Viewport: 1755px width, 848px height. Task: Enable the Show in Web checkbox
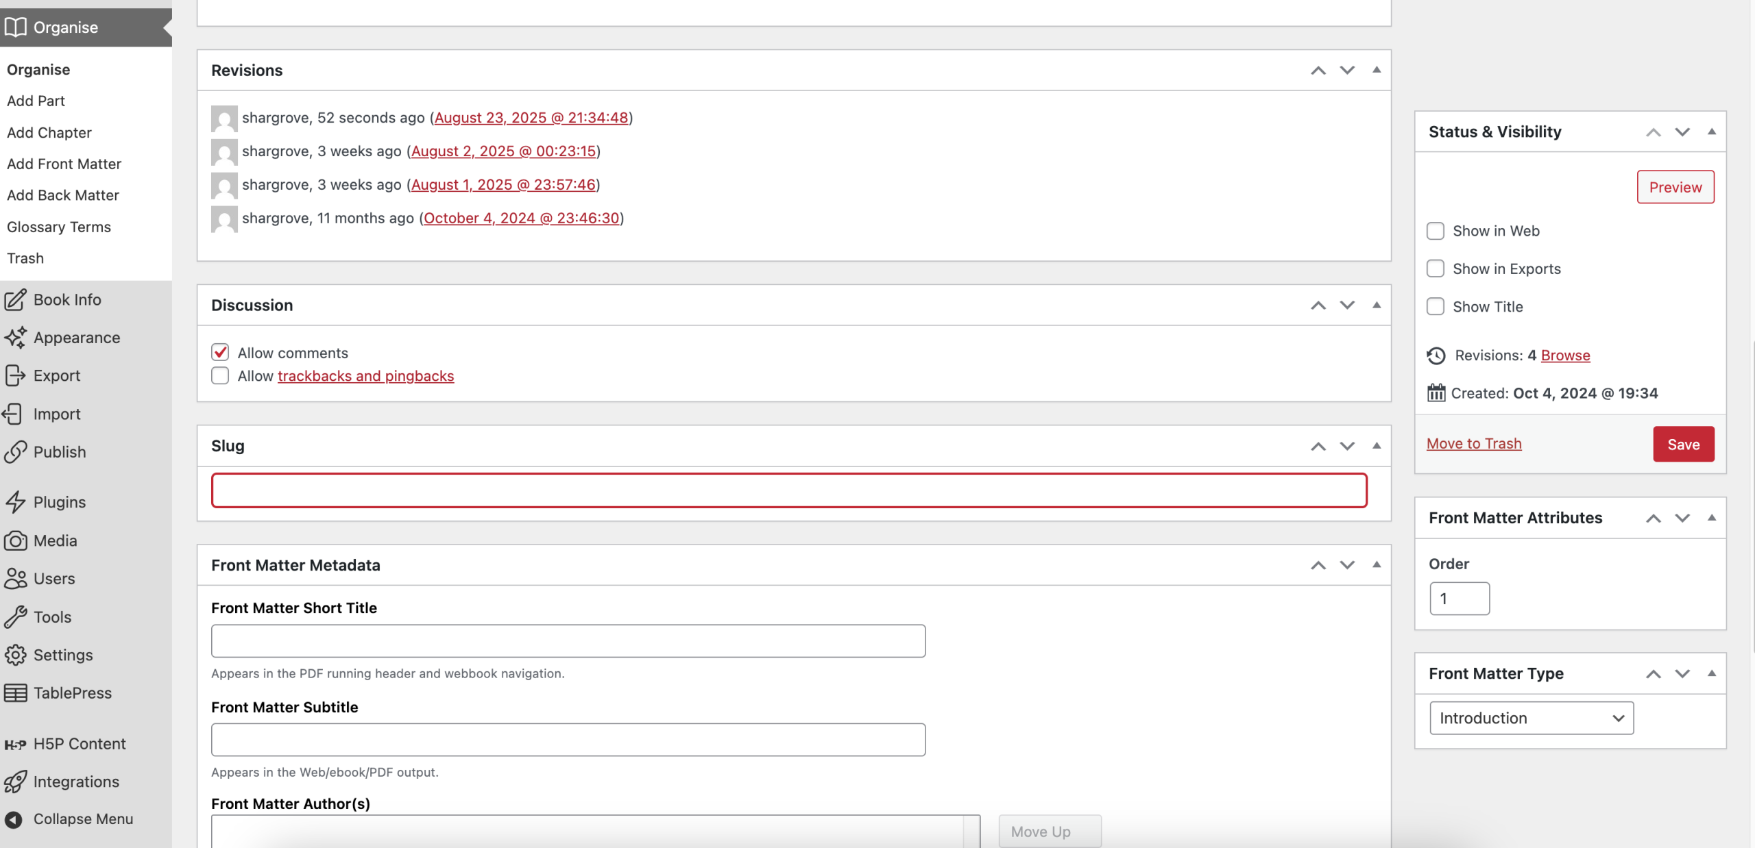click(1435, 231)
